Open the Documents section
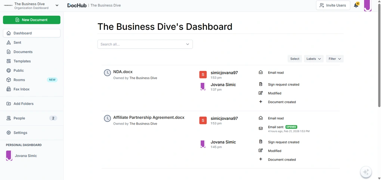The width and height of the screenshot is (381, 180). click(x=32, y=52)
